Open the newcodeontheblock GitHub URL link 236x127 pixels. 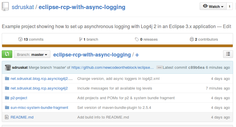(x=112, y=68)
